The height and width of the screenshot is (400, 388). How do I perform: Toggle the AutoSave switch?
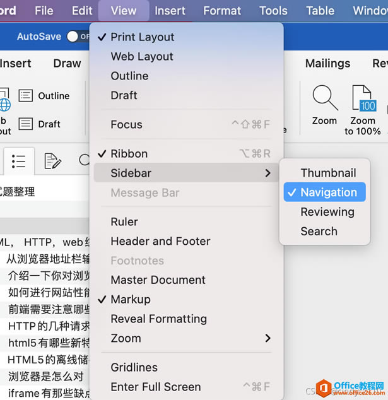point(78,37)
